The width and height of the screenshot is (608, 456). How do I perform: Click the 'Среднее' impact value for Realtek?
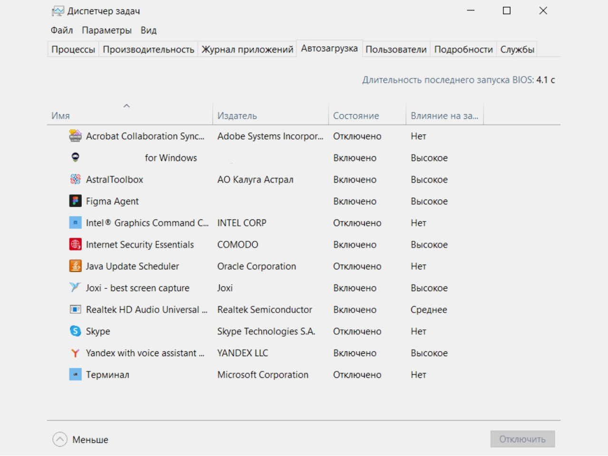pos(429,310)
